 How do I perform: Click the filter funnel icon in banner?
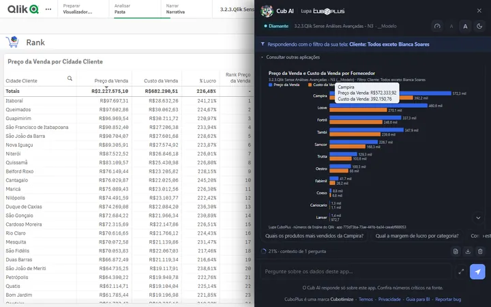(263, 44)
